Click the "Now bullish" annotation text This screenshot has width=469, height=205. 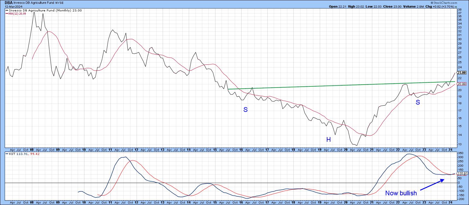(401, 193)
